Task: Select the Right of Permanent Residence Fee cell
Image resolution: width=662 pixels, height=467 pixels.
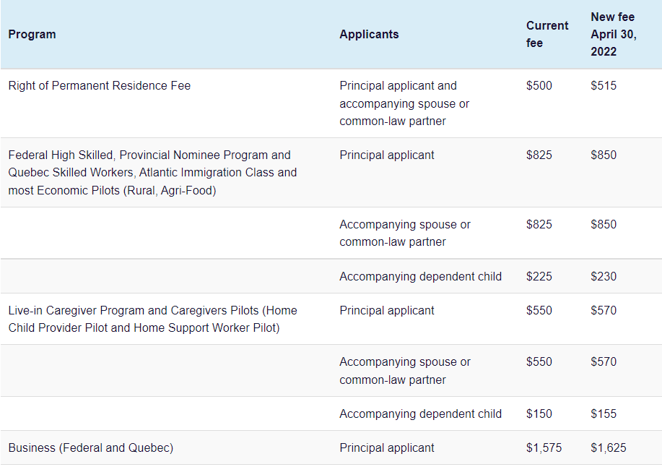Action: (x=100, y=86)
